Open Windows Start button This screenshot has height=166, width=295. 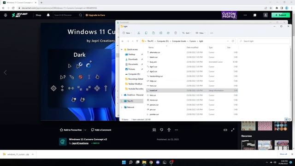click(x=124, y=162)
